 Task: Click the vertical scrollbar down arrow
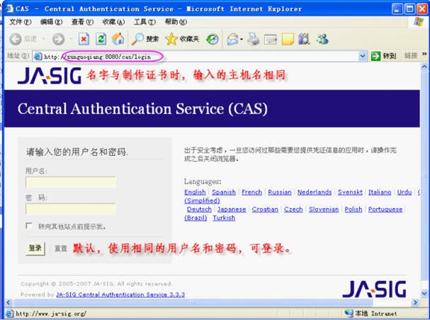(424, 293)
